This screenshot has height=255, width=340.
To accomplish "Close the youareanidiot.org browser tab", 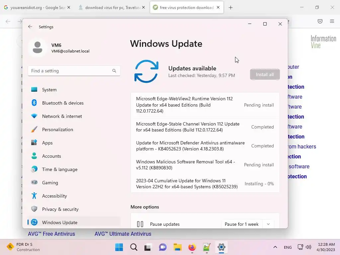I will [x=69, y=7].
